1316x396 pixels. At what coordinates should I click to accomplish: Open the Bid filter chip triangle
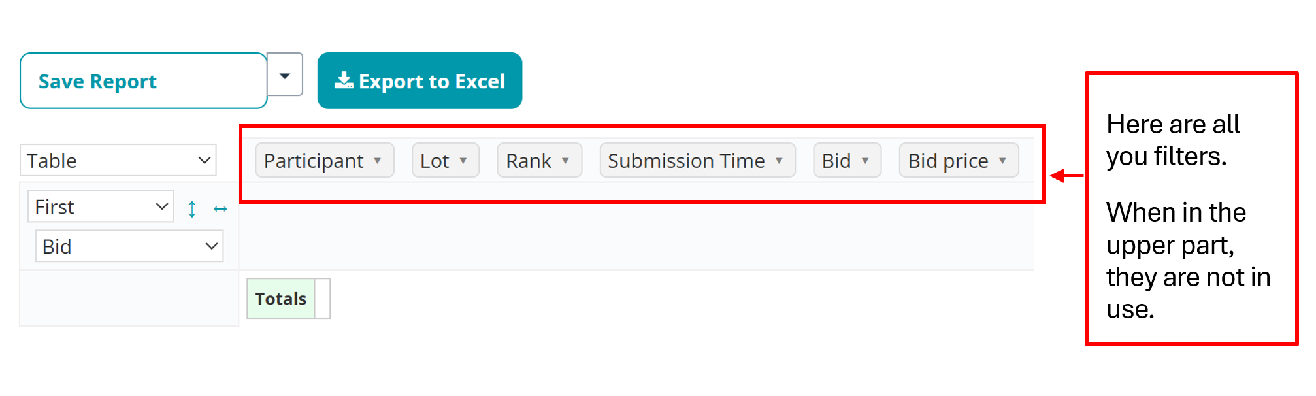[865, 161]
